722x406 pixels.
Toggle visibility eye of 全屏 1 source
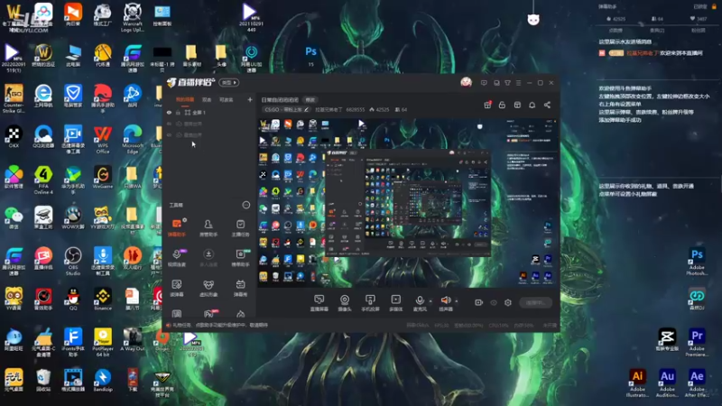(169, 112)
